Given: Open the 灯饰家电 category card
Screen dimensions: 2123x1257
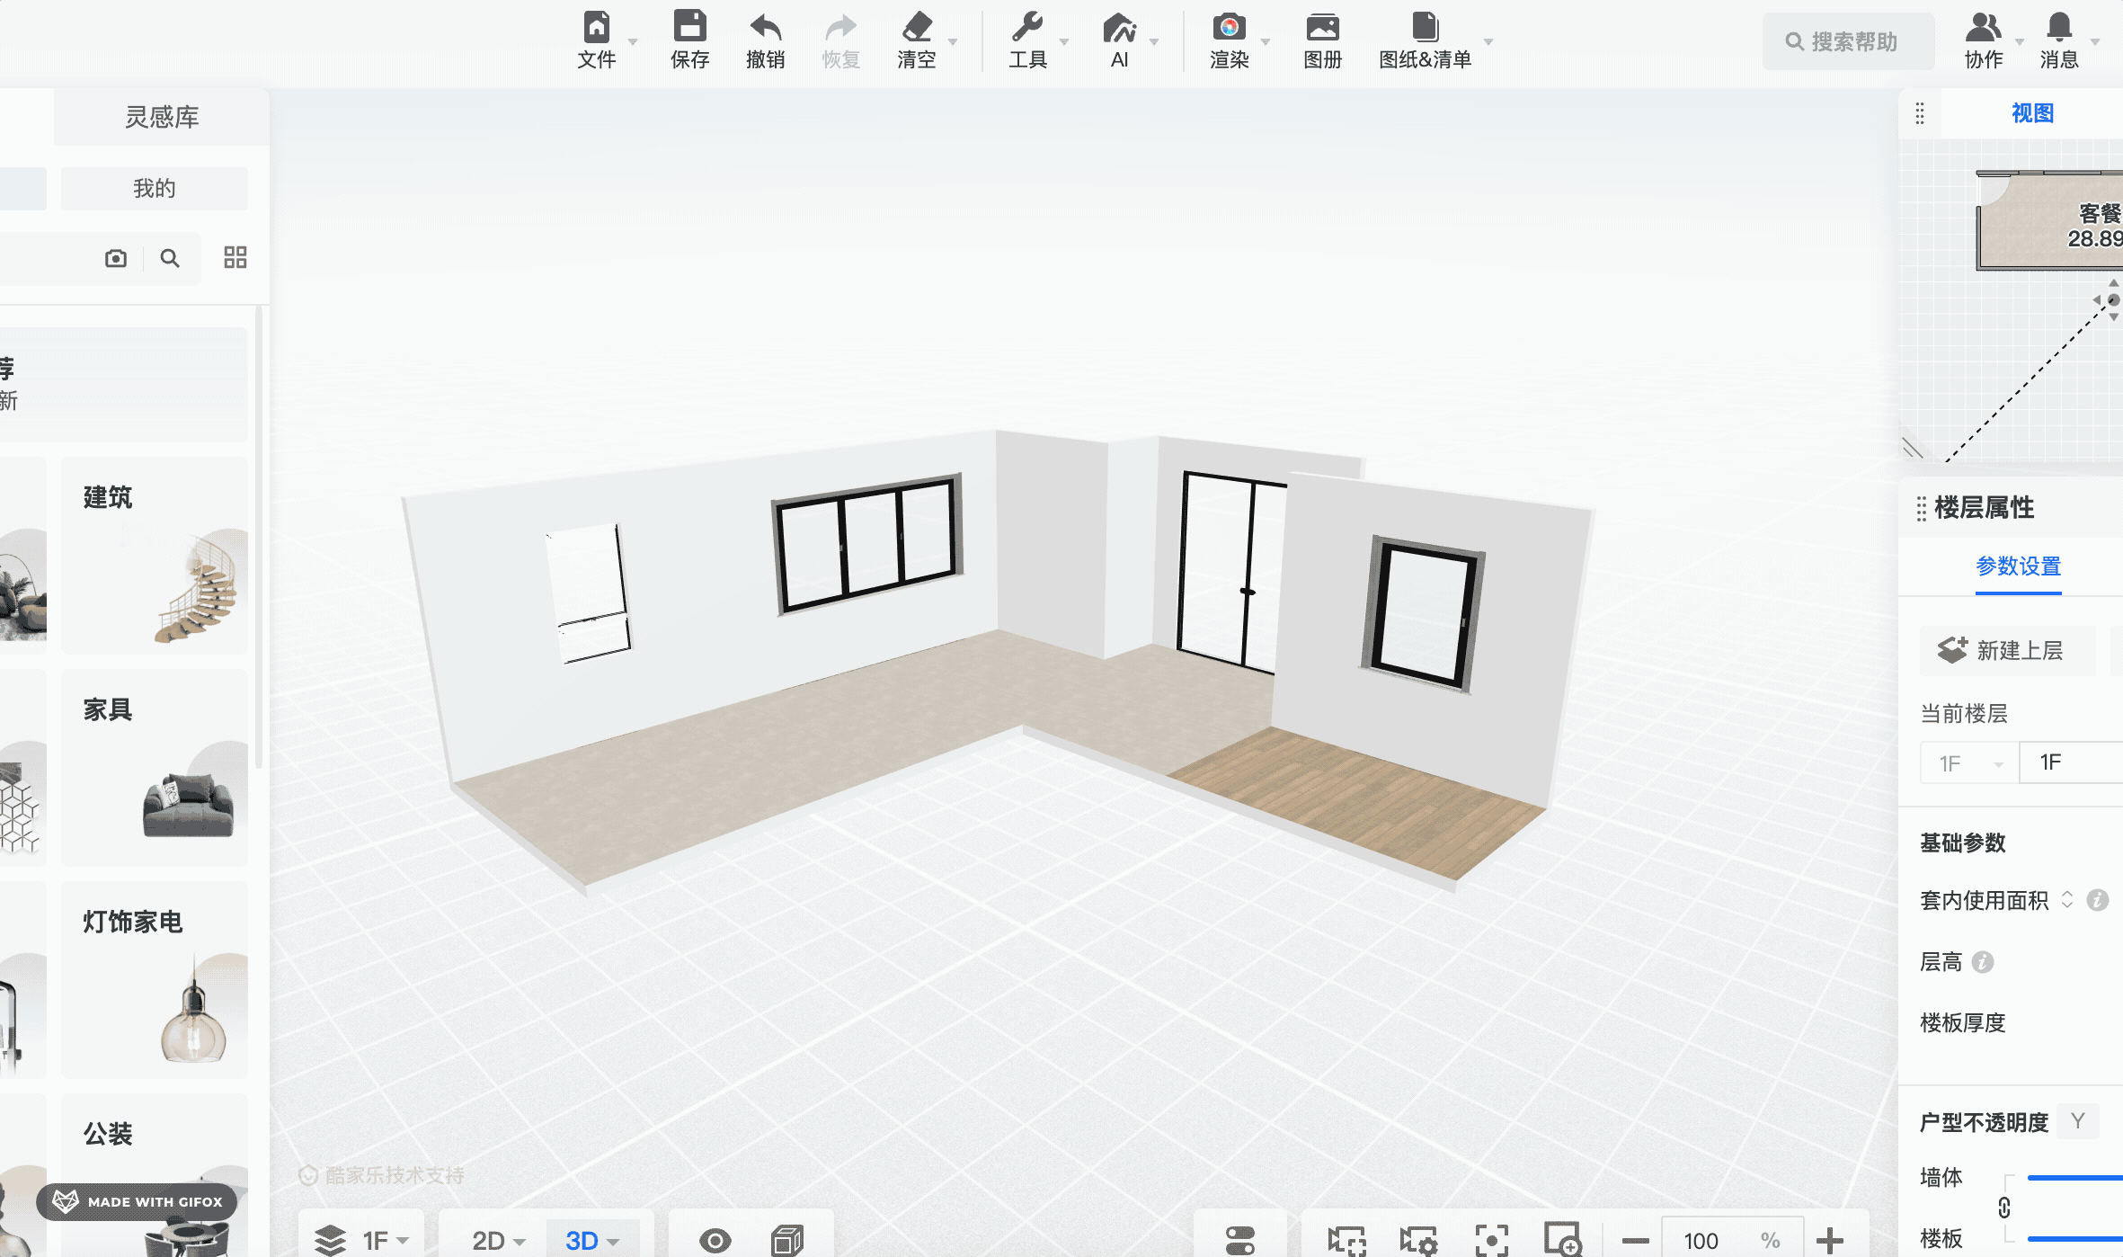Looking at the screenshot, I should coord(155,980).
